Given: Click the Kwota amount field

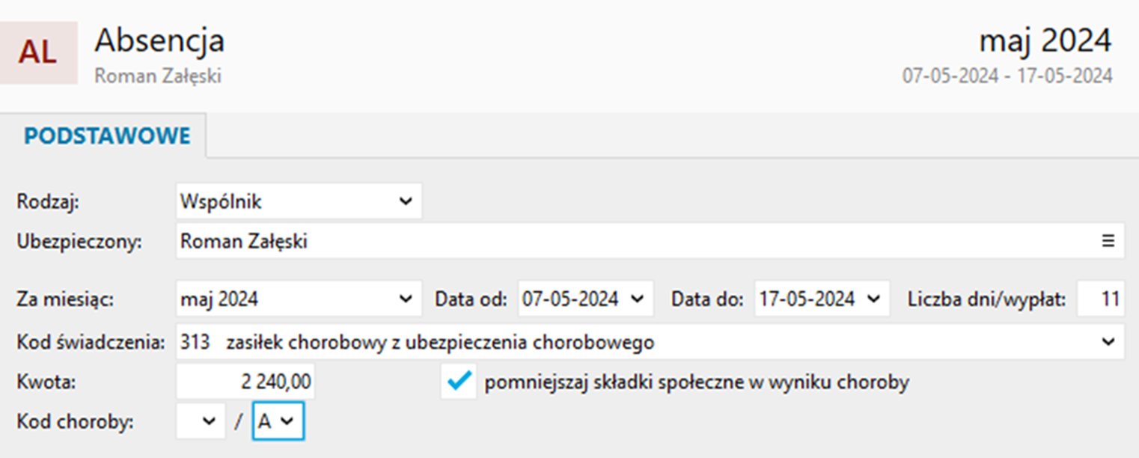Looking at the screenshot, I should point(245,382).
